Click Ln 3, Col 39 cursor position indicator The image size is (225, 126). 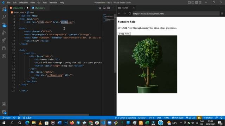click(125, 118)
